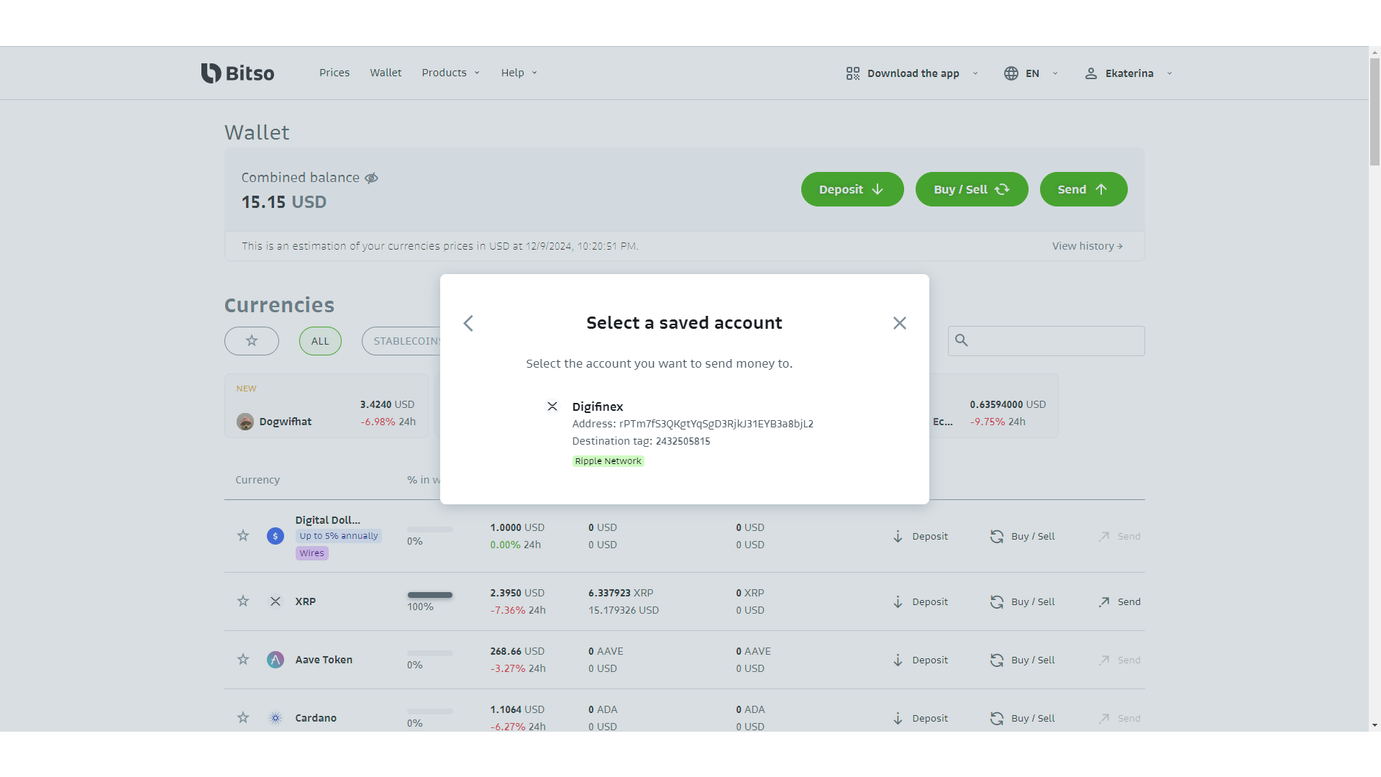Image resolution: width=1381 pixels, height=777 pixels.
Task: Click the green Deposit button
Action: (x=852, y=189)
